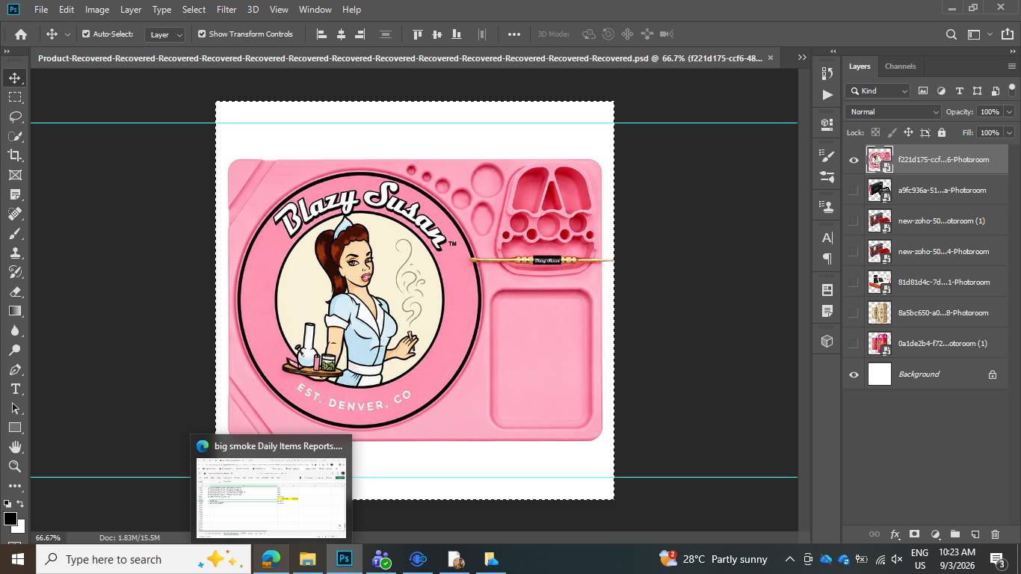The width and height of the screenshot is (1021, 574).
Task: Open the layer effects fx button
Action: click(x=895, y=534)
